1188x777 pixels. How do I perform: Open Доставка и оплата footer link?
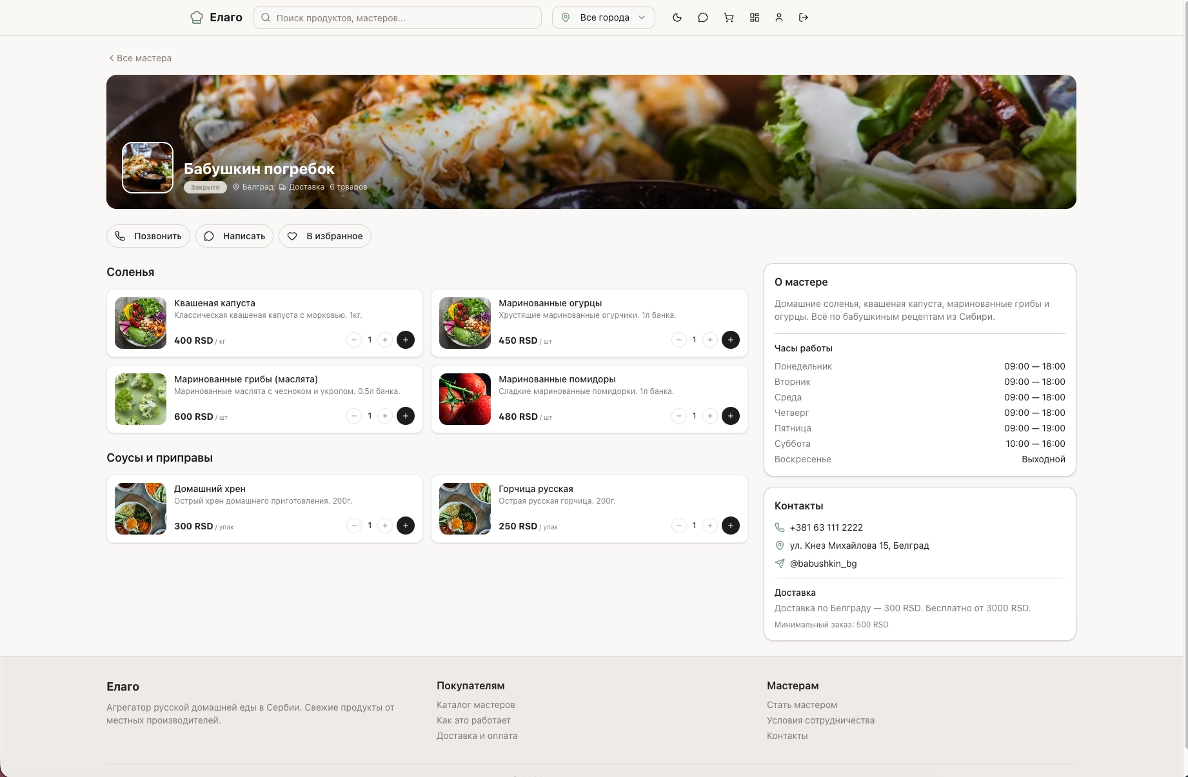click(477, 736)
